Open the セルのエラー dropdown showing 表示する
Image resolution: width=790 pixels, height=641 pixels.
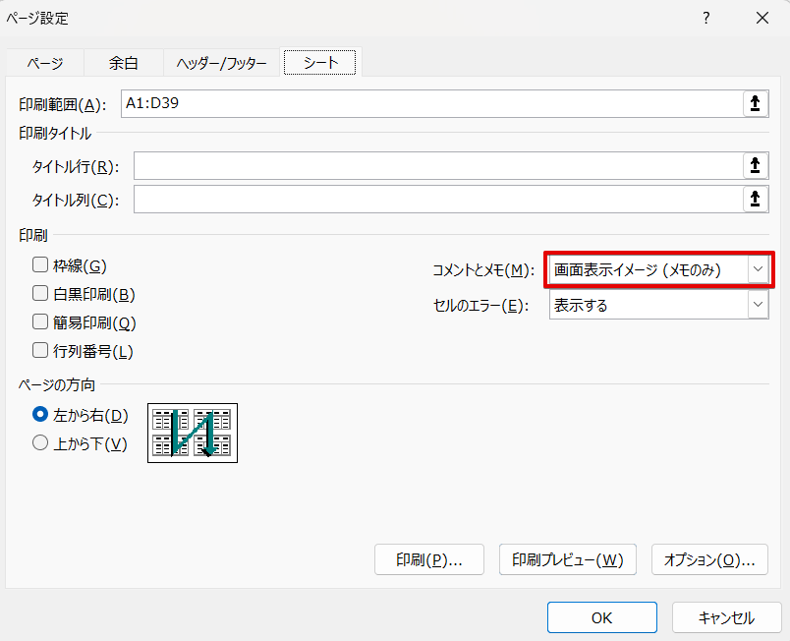[759, 305]
